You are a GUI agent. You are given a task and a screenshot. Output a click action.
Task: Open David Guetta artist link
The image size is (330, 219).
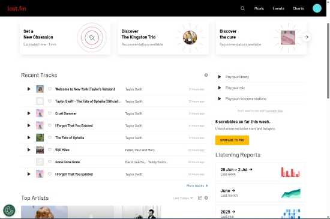point(135,162)
